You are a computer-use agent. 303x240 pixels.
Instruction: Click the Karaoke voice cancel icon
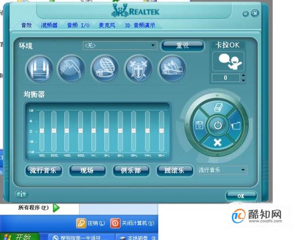point(228,62)
